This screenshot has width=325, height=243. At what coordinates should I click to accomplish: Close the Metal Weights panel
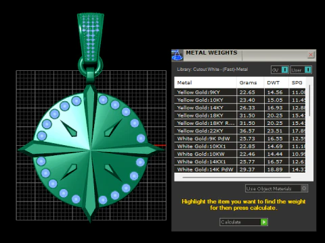311,55
